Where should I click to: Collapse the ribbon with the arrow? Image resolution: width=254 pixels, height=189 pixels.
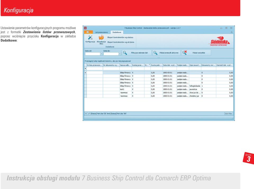tap(232, 32)
